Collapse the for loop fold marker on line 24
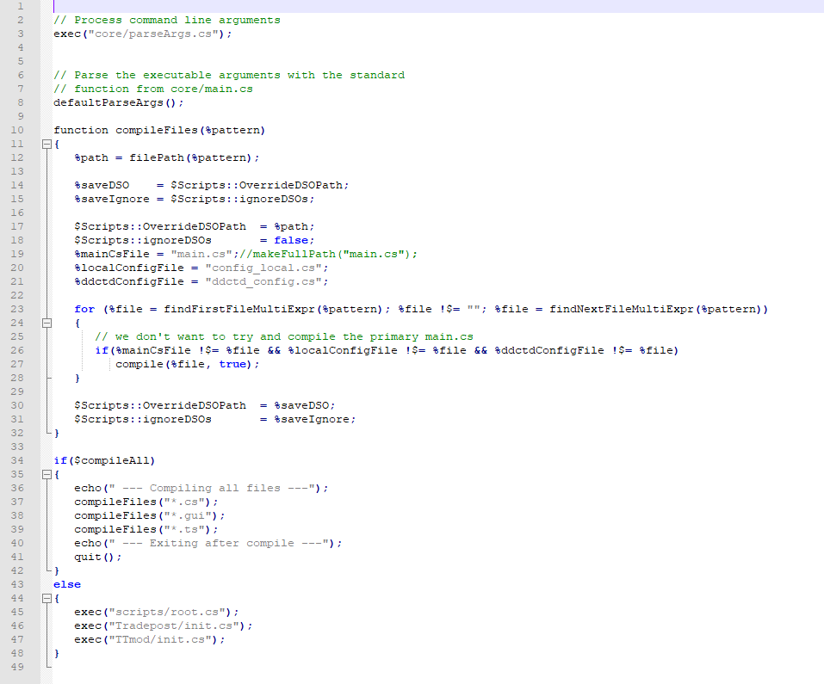 46,323
